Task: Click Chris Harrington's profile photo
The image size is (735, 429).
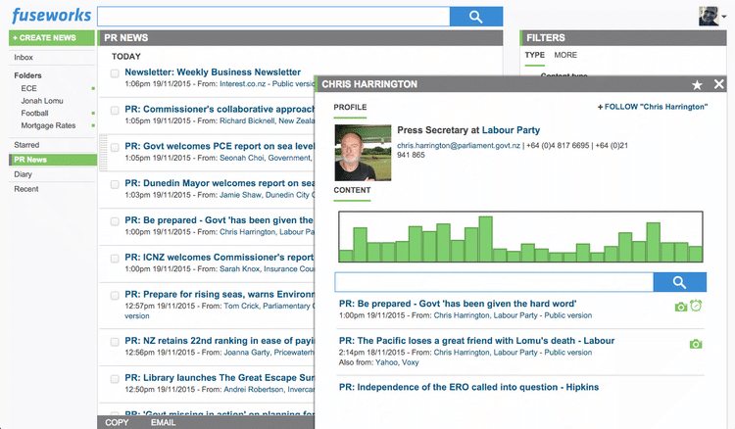Action: (363, 153)
